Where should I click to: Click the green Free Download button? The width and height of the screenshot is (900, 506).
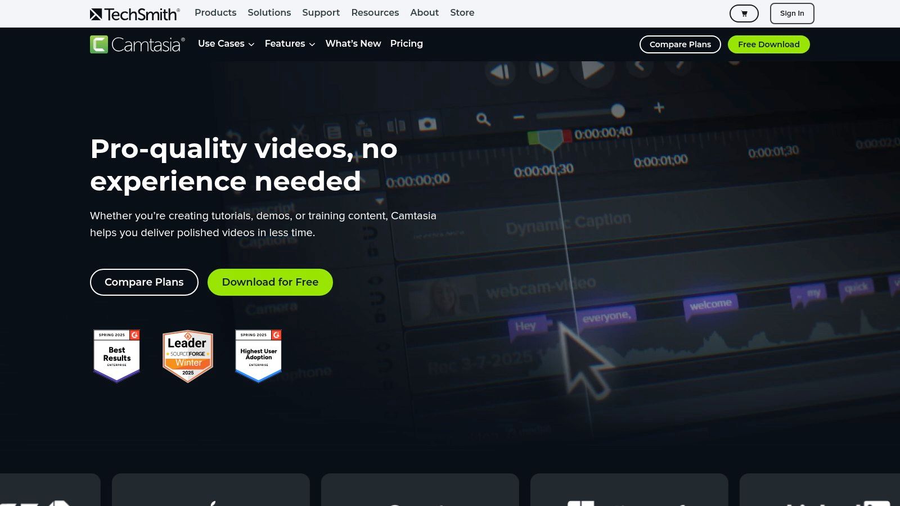click(768, 44)
